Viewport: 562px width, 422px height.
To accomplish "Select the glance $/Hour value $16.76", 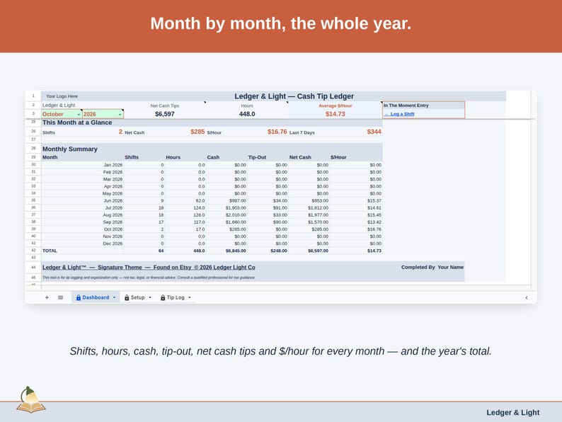I will (277, 132).
